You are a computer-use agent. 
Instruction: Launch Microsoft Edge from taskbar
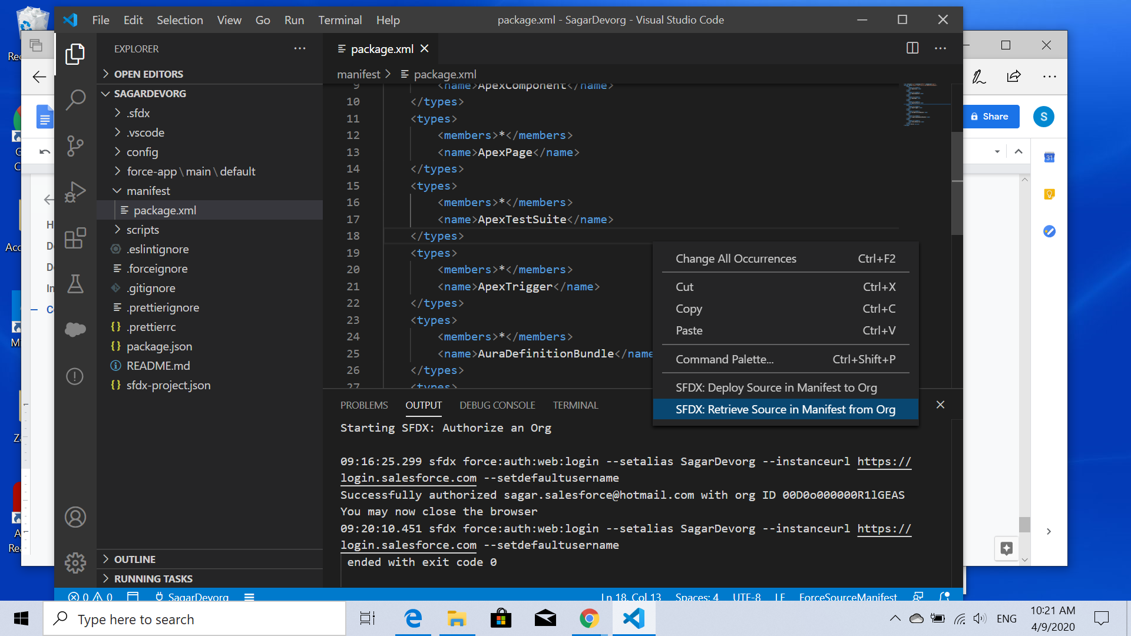pos(413,618)
